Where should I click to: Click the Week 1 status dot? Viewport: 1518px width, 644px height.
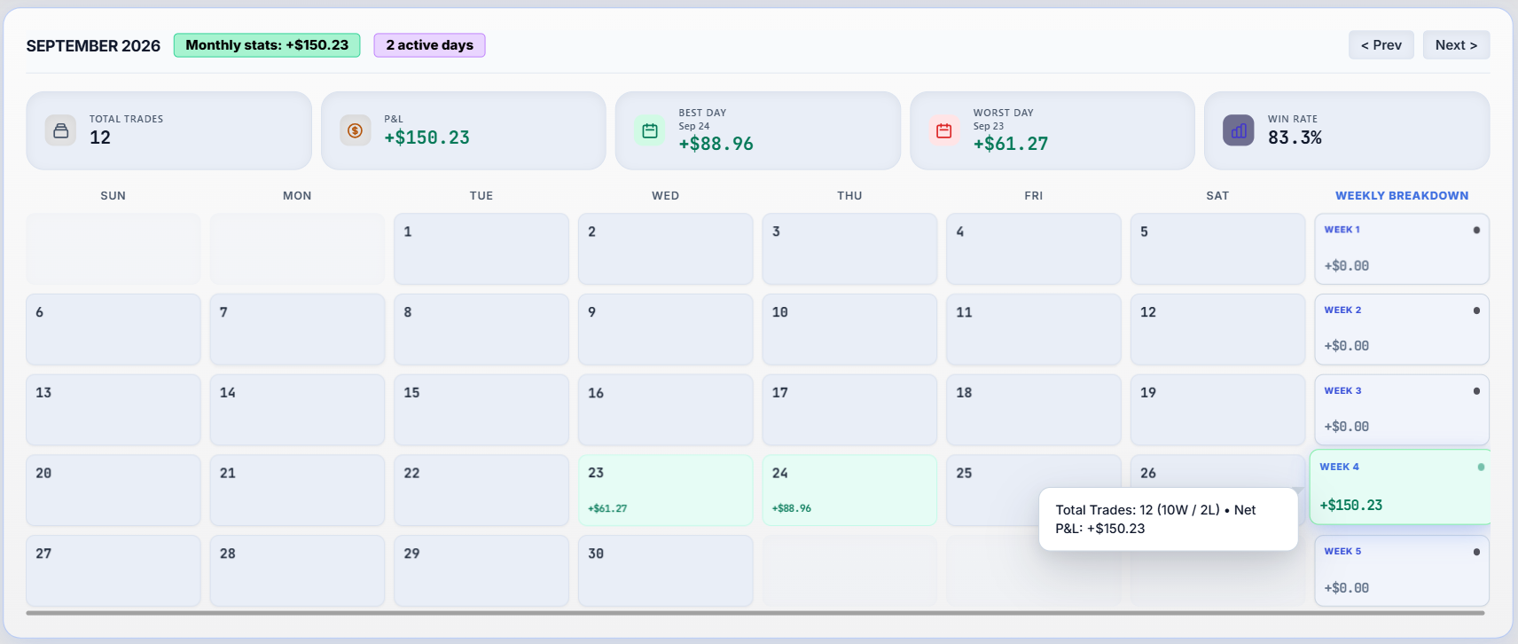pos(1476,230)
